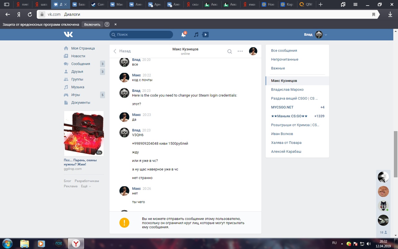Open the music note icon in header
This screenshot has height=249, width=398.
pyautogui.click(x=196, y=35)
